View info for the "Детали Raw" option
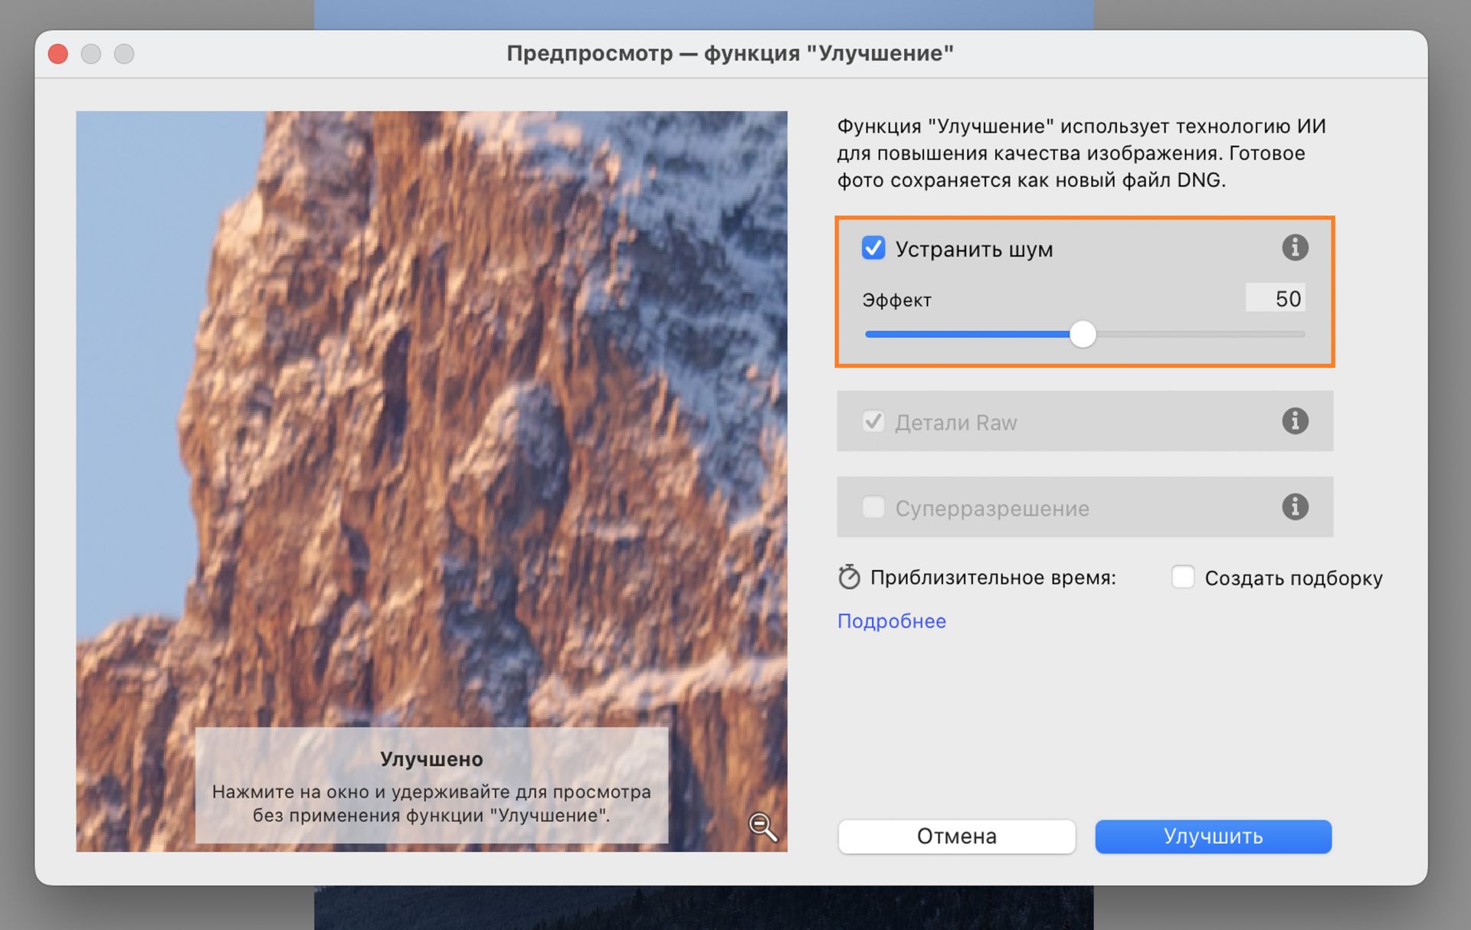 [1295, 421]
